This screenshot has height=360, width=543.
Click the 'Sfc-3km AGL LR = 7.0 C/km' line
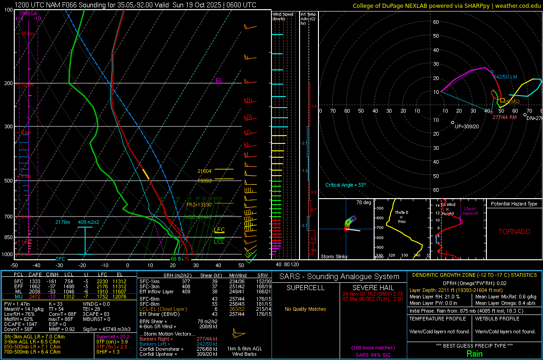[35, 337]
